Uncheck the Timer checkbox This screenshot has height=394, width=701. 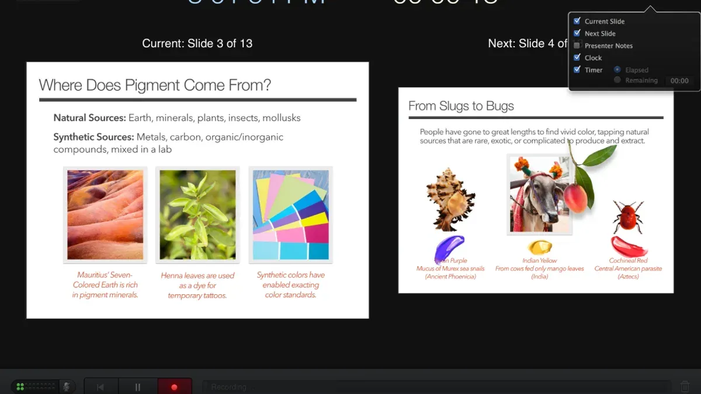pyautogui.click(x=577, y=69)
